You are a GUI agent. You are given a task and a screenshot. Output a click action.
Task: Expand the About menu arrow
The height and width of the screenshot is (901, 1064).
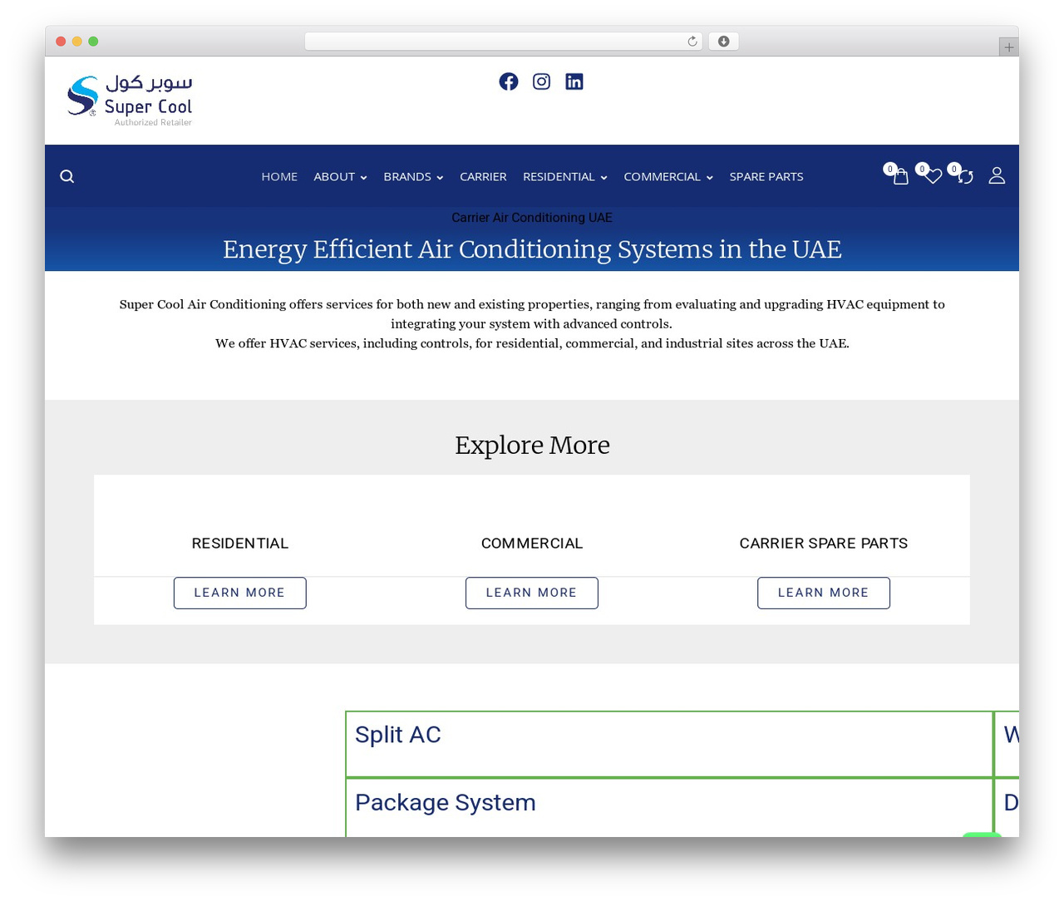tap(363, 177)
